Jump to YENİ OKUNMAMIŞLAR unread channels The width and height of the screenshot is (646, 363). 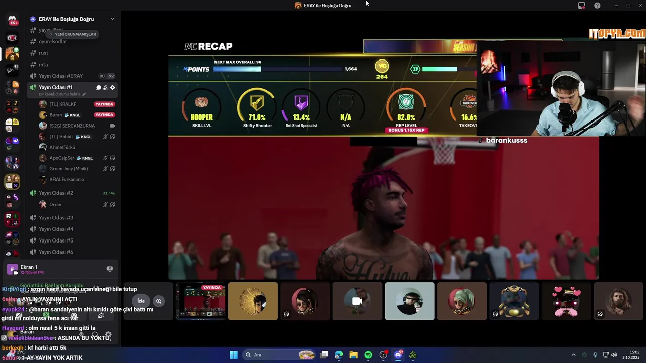(x=72, y=34)
